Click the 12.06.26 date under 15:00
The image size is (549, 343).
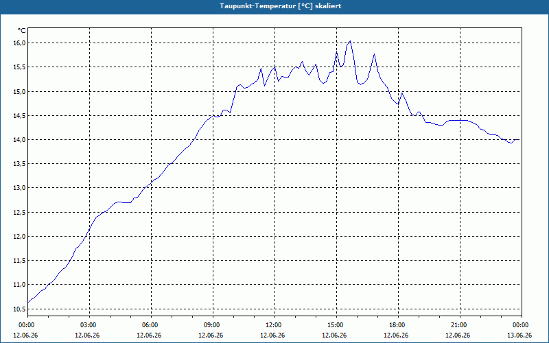pyautogui.click(x=334, y=335)
